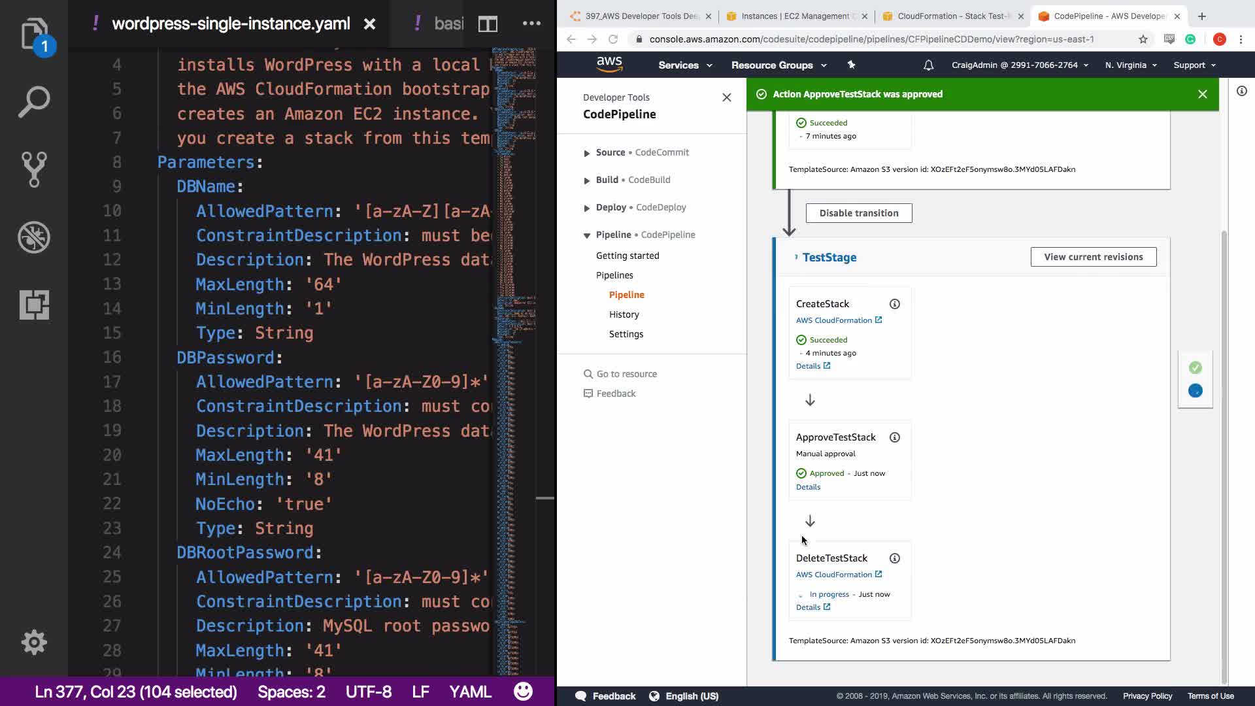Open the Extensions view icon

pos(34,305)
